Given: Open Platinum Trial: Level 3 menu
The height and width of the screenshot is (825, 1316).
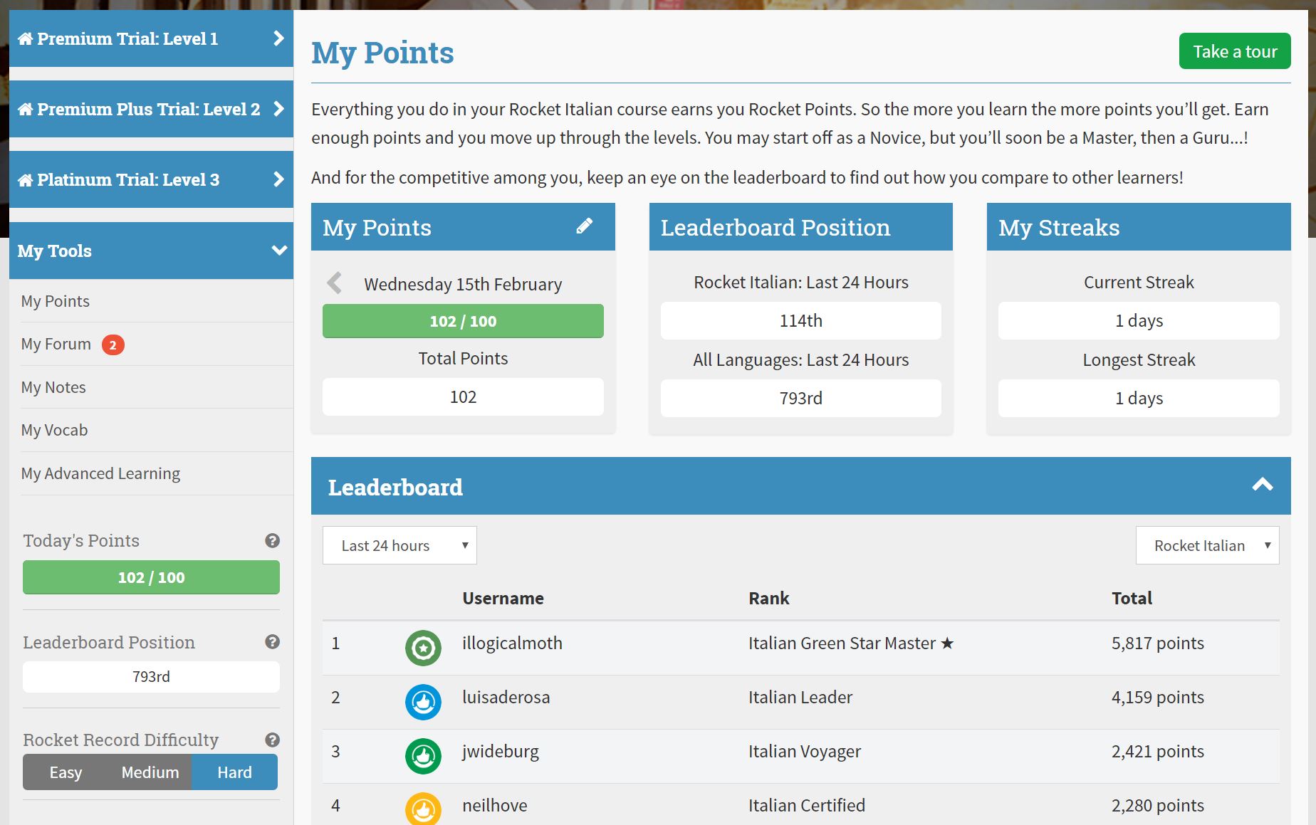Looking at the screenshot, I should tap(151, 179).
